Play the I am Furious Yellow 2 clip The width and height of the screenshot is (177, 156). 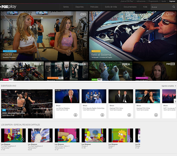(76, 139)
